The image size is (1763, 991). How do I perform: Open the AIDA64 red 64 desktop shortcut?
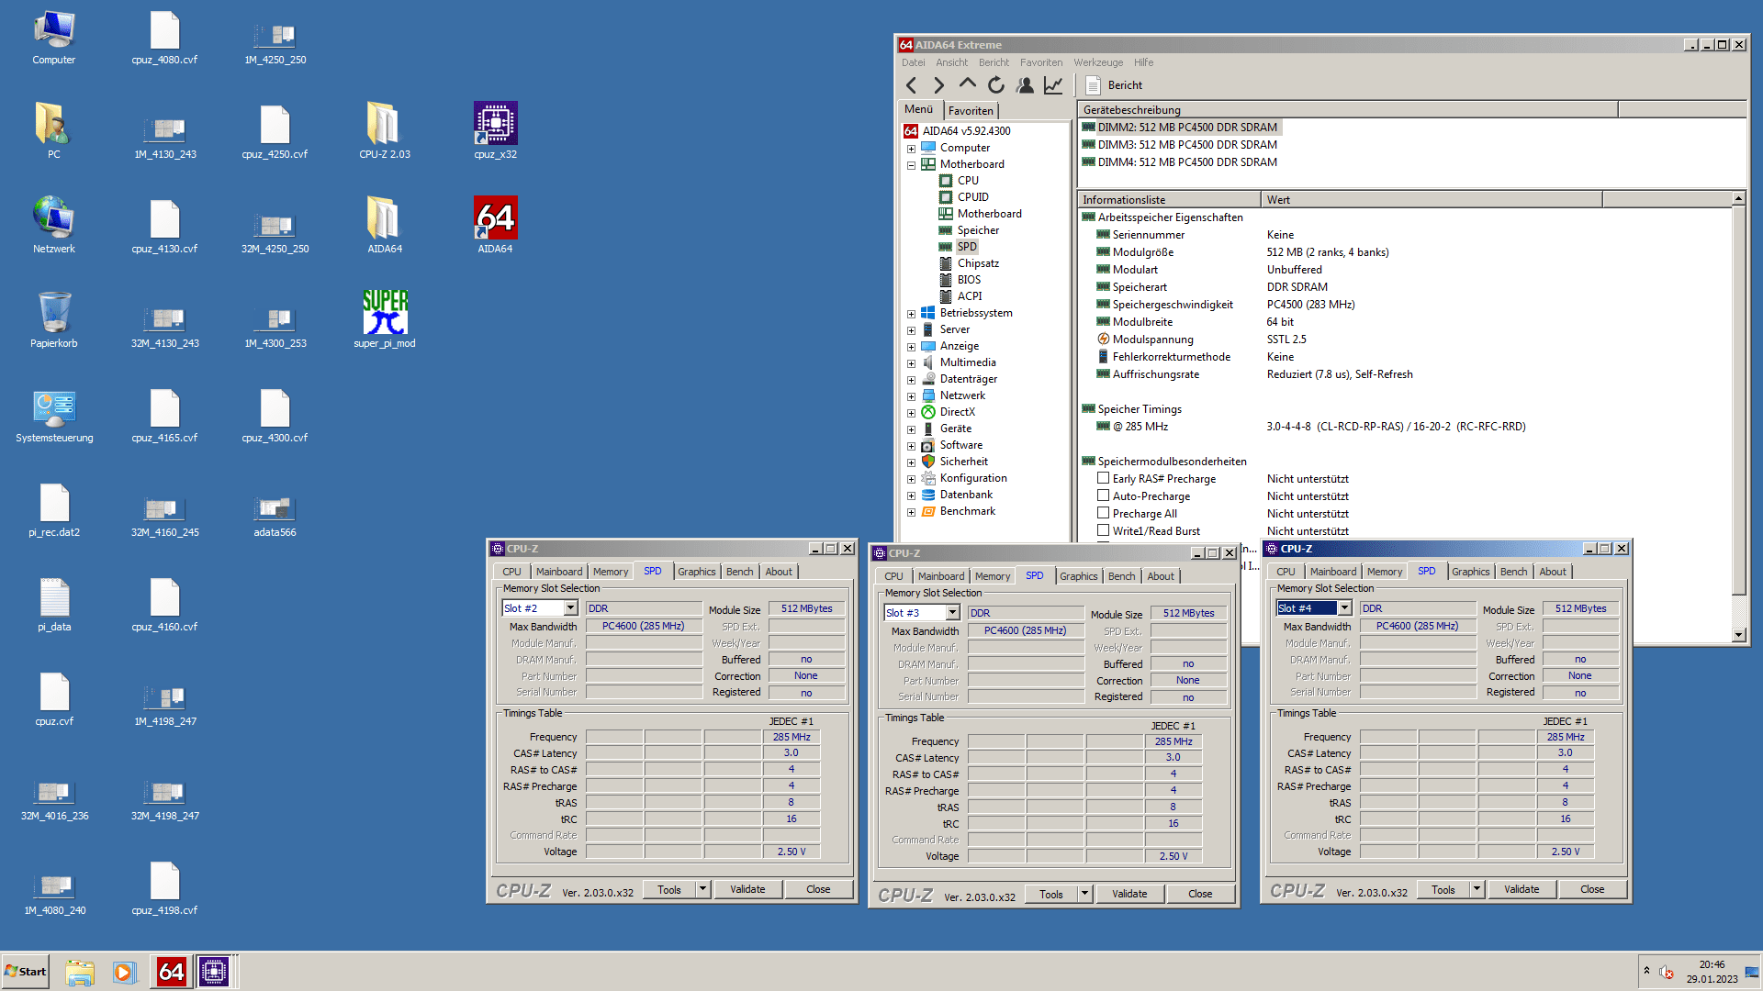coord(495,224)
